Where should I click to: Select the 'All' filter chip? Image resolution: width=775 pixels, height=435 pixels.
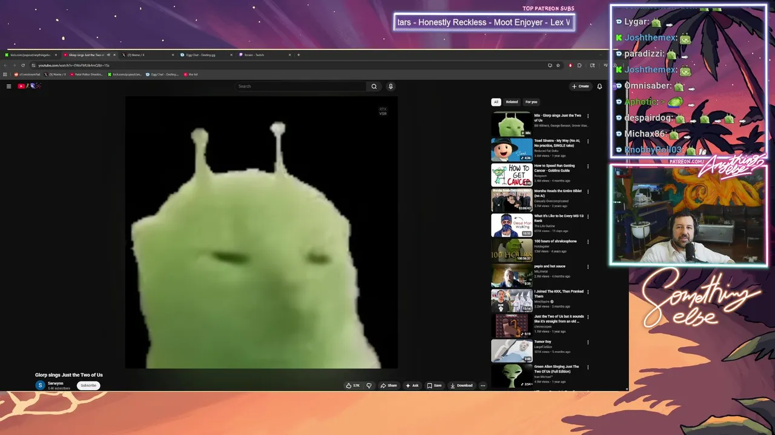[496, 102]
